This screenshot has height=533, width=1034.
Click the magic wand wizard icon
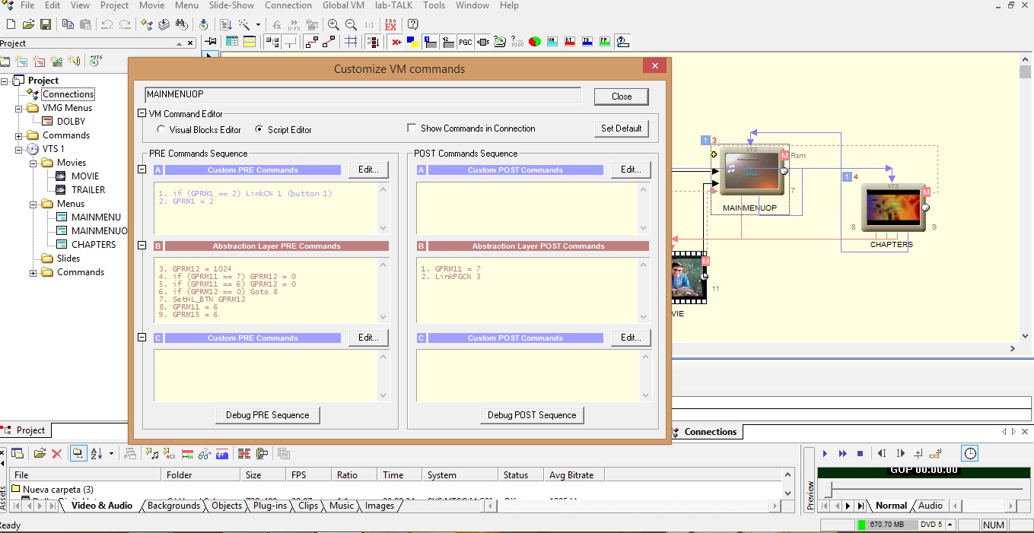(x=245, y=24)
